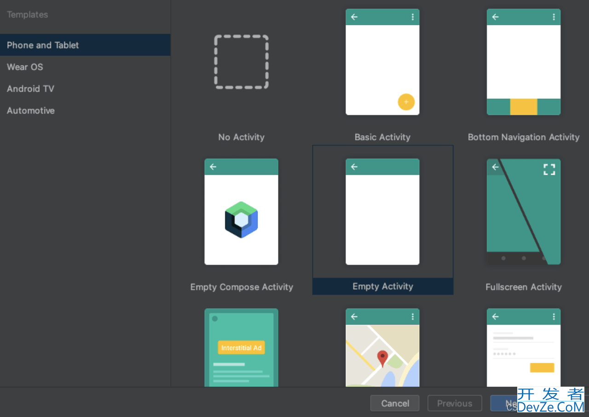This screenshot has height=417, width=589.
Task: Click the Cancel button
Action: click(x=395, y=403)
